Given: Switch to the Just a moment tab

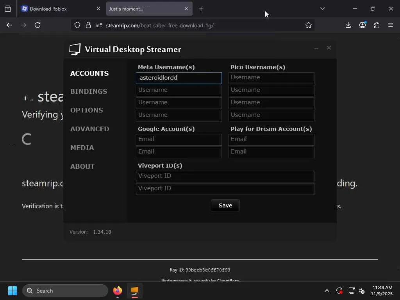Looking at the screenshot, I should 149,9.
